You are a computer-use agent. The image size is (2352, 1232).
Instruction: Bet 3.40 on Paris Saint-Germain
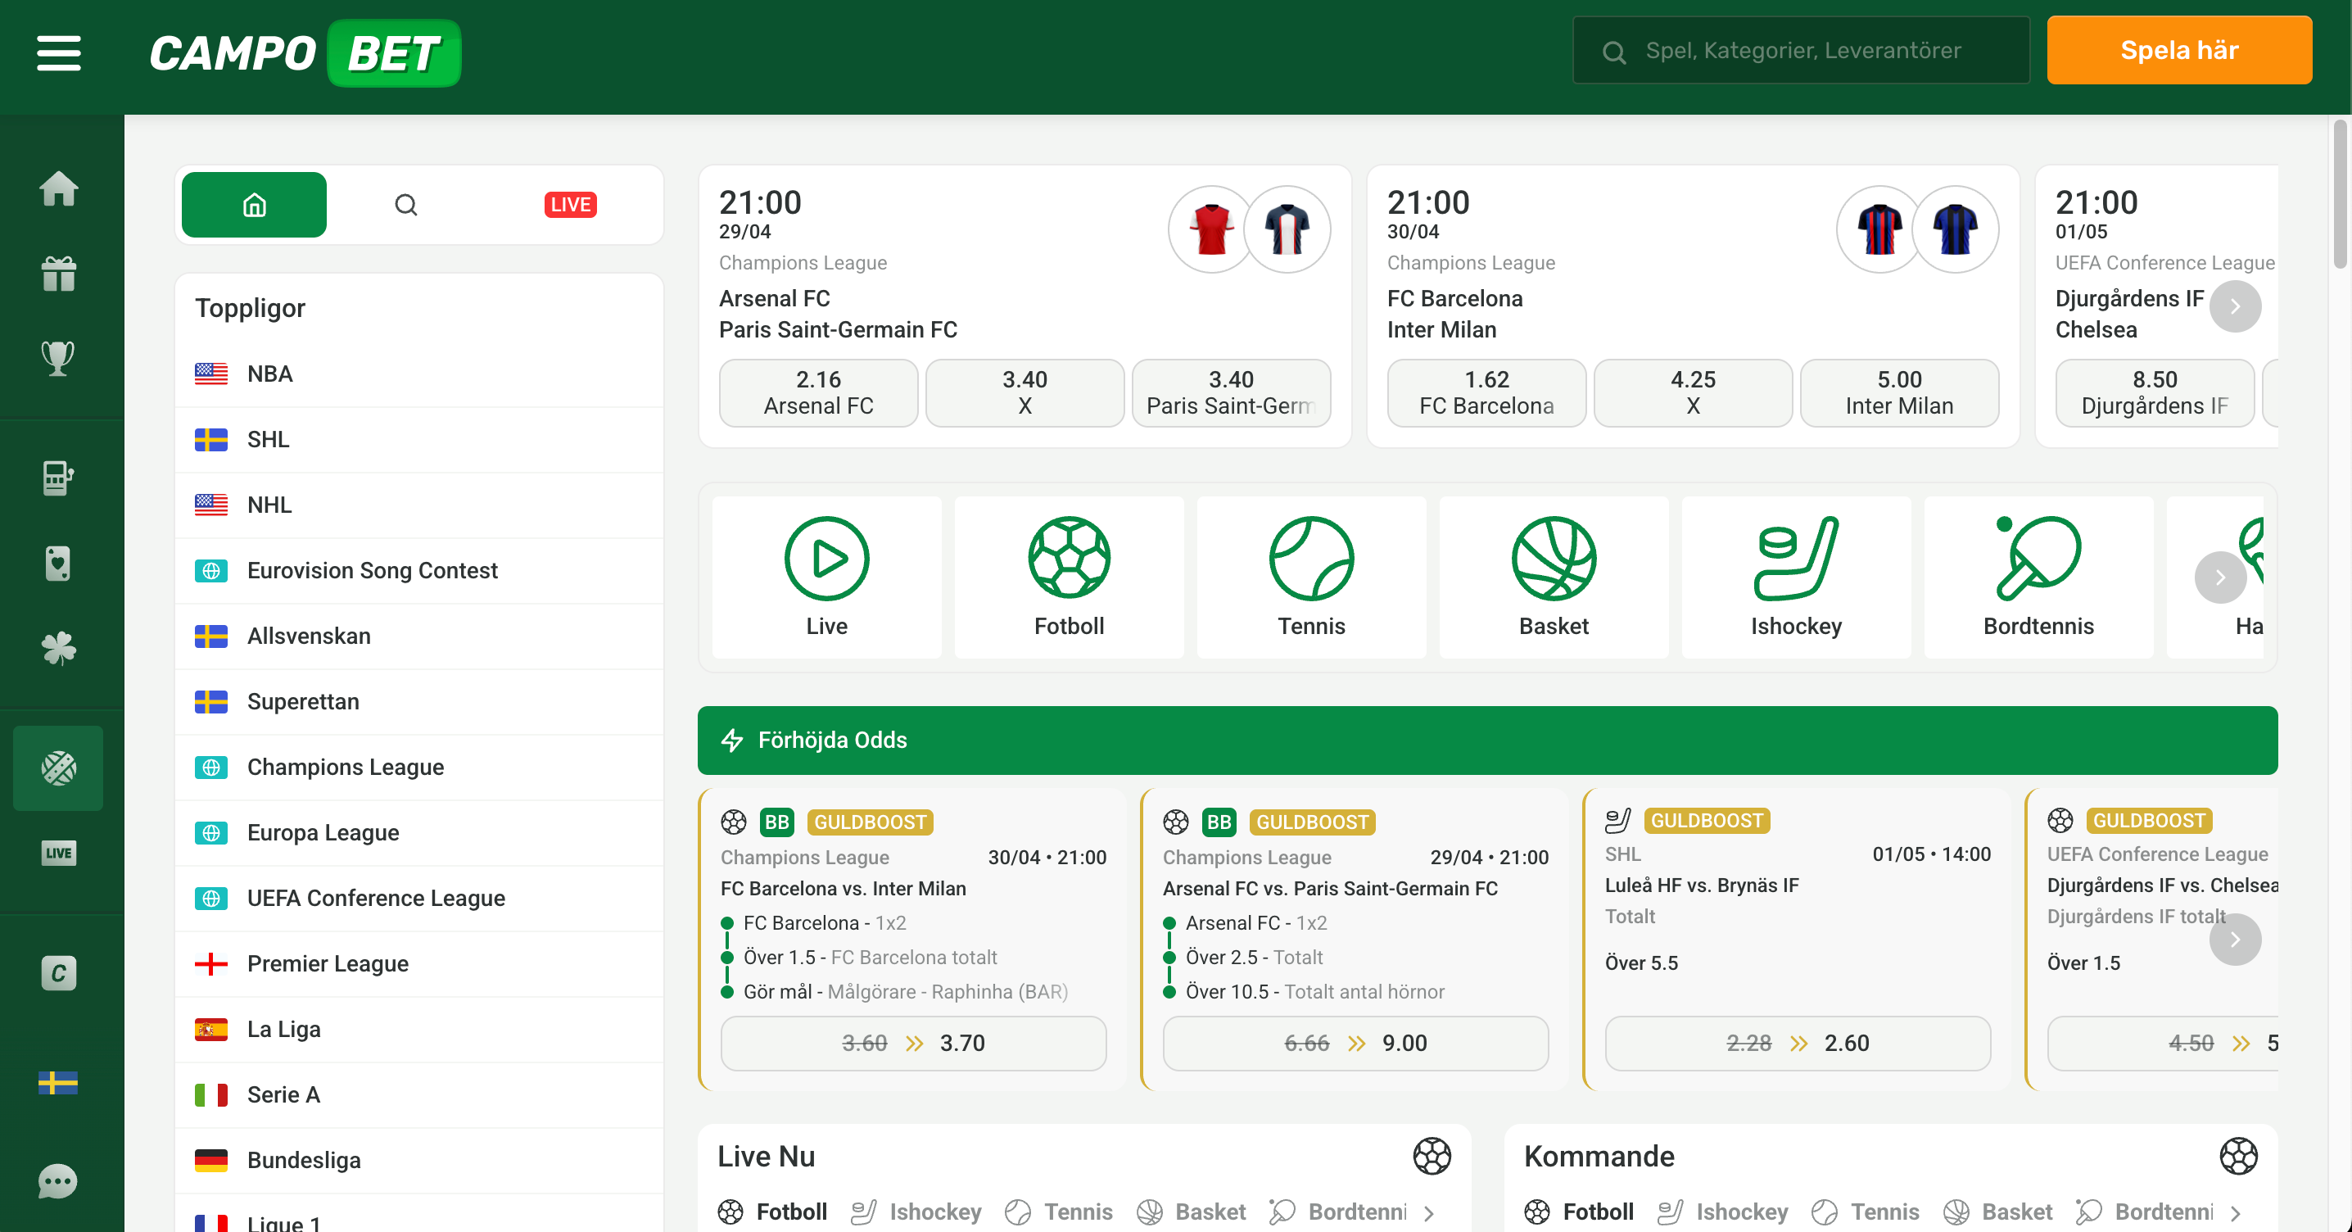1231,392
